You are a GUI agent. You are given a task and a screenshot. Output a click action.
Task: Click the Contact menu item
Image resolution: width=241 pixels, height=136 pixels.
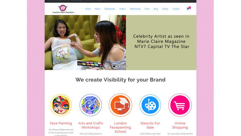176,9
